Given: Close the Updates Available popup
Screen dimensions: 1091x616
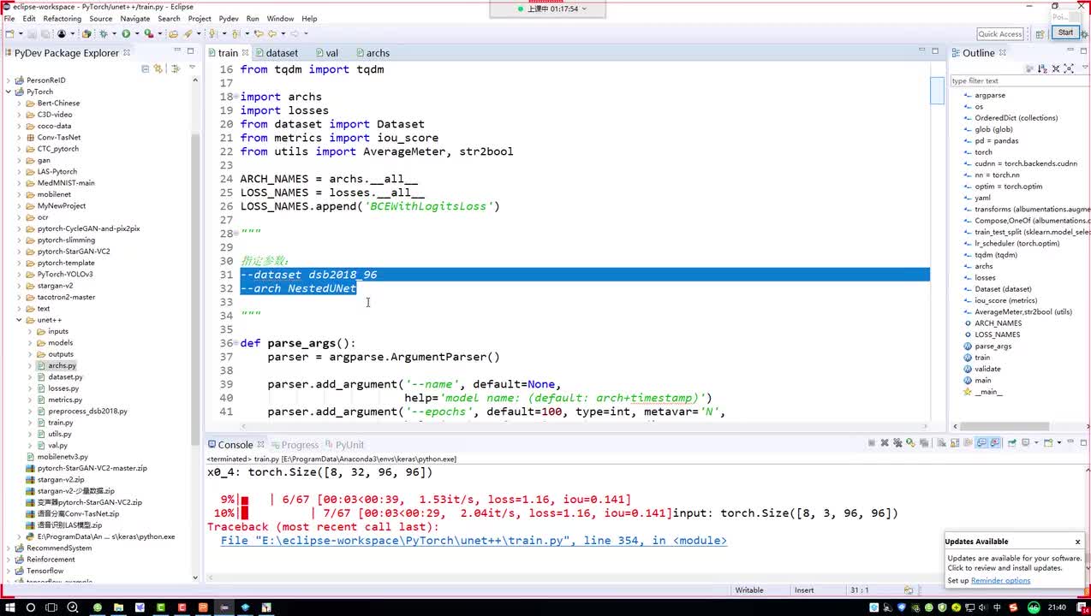Looking at the screenshot, I should pyautogui.click(x=1077, y=542).
